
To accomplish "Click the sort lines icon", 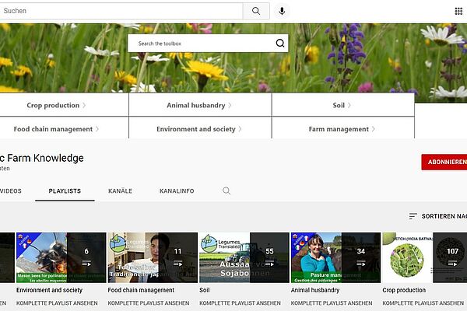I will 413,216.
